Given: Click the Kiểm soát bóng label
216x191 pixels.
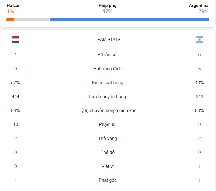Looking at the screenshot, I should tap(108, 83).
